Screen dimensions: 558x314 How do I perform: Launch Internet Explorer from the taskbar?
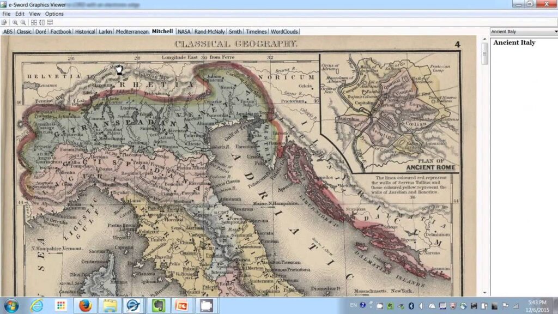[37, 306]
